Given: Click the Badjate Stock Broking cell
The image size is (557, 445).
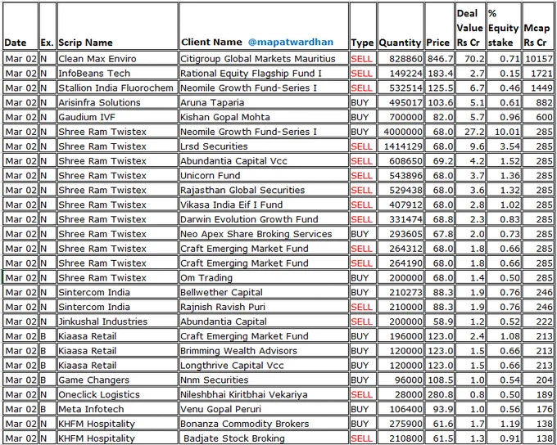Looking at the screenshot, I should point(264,438).
